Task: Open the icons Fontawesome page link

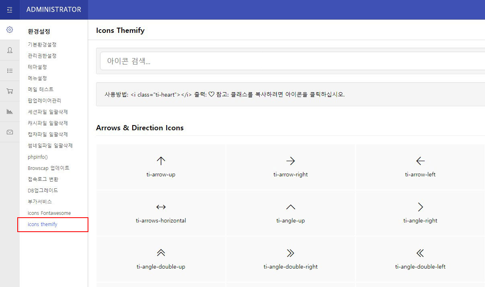Action: coord(49,213)
